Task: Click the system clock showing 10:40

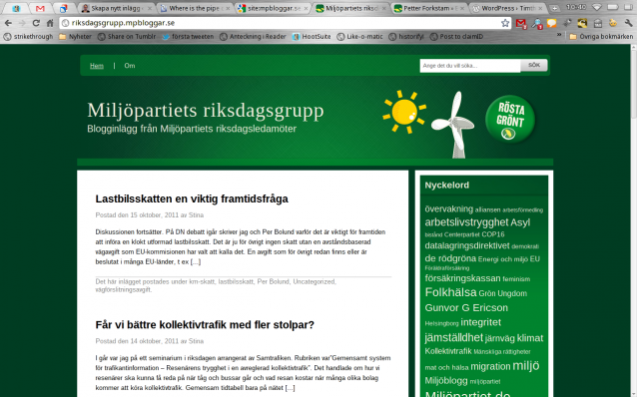Action: [x=576, y=7]
